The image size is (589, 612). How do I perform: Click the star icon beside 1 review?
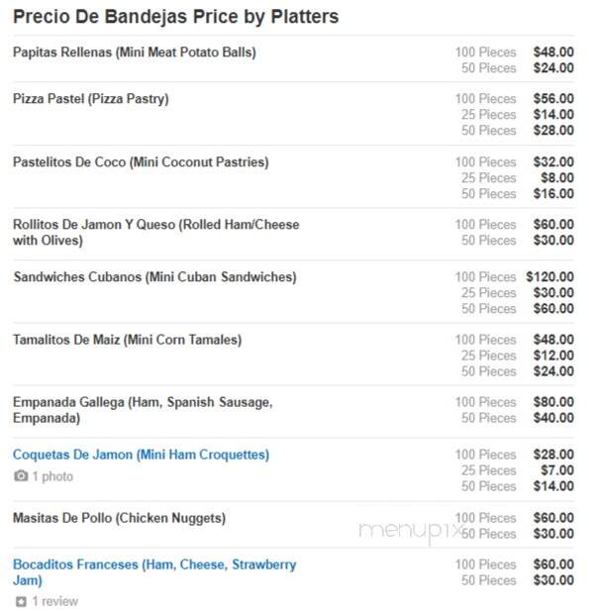[x=21, y=601]
